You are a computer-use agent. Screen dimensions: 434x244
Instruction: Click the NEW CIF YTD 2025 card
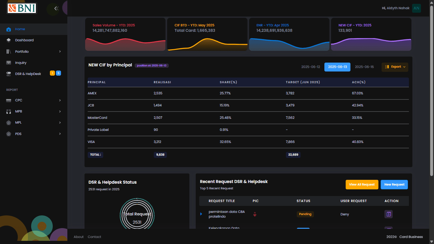point(371,34)
